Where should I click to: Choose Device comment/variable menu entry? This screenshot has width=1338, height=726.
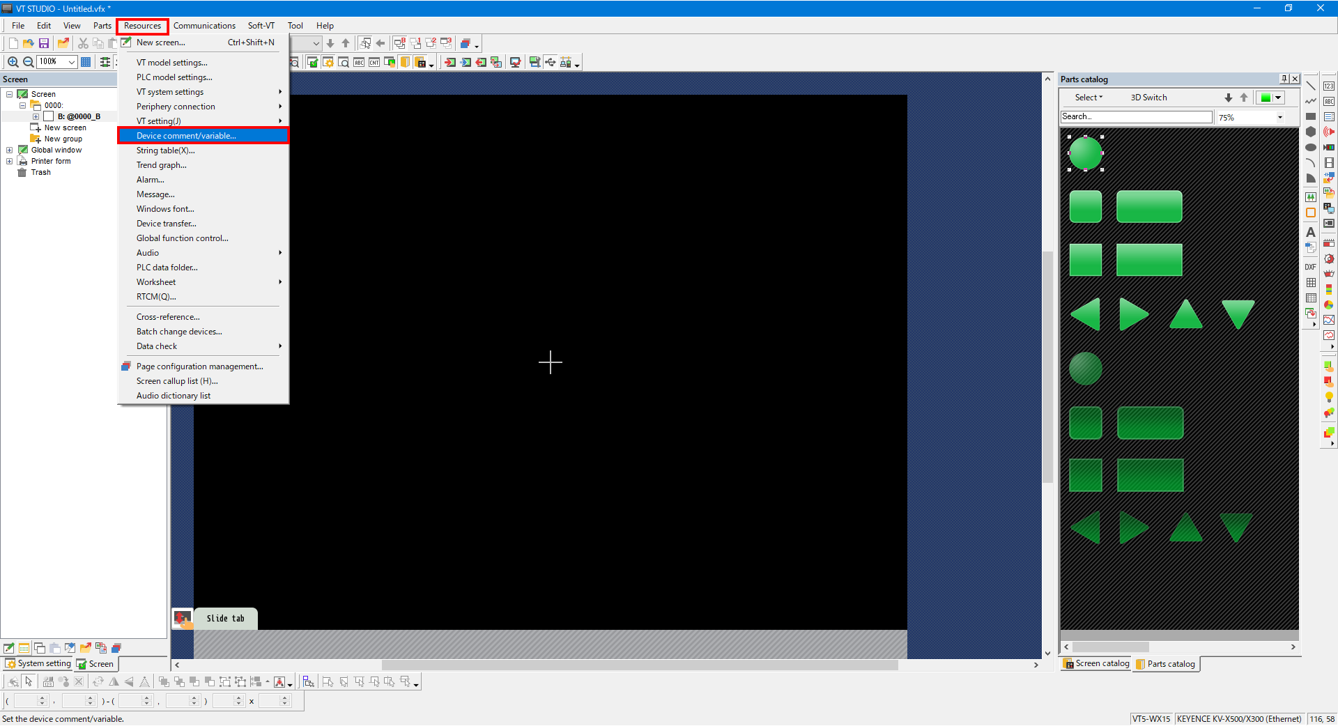tap(186, 136)
